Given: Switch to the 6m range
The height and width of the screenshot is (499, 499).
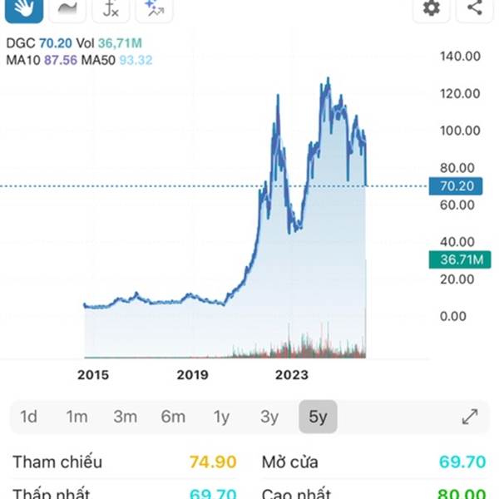Looking at the screenshot, I should (x=173, y=417).
